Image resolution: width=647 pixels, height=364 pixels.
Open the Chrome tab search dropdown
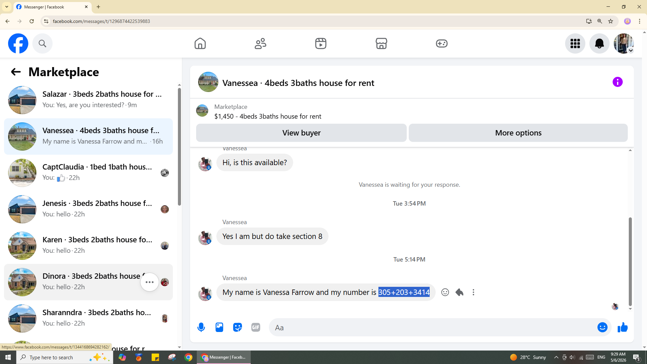pos(7,7)
